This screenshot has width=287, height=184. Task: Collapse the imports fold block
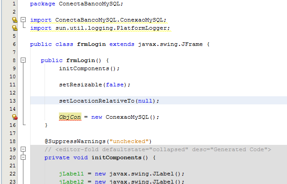[x=23, y=20]
